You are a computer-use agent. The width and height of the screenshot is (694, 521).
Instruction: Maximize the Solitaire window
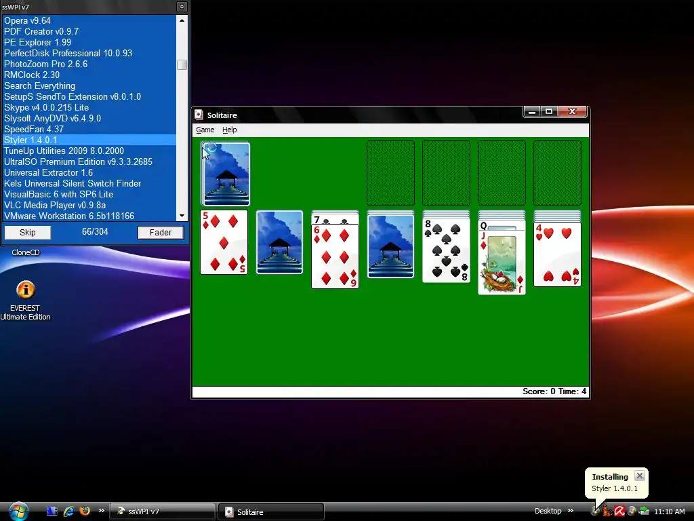pyautogui.click(x=549, y=112)
